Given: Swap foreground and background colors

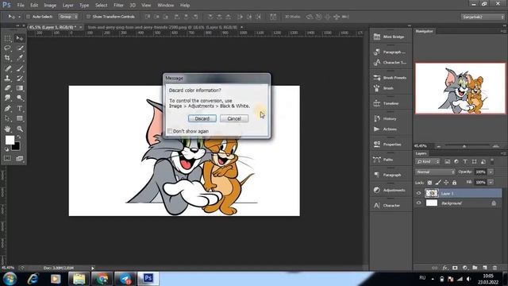Looking at the screenshot, I should (19, 137).
